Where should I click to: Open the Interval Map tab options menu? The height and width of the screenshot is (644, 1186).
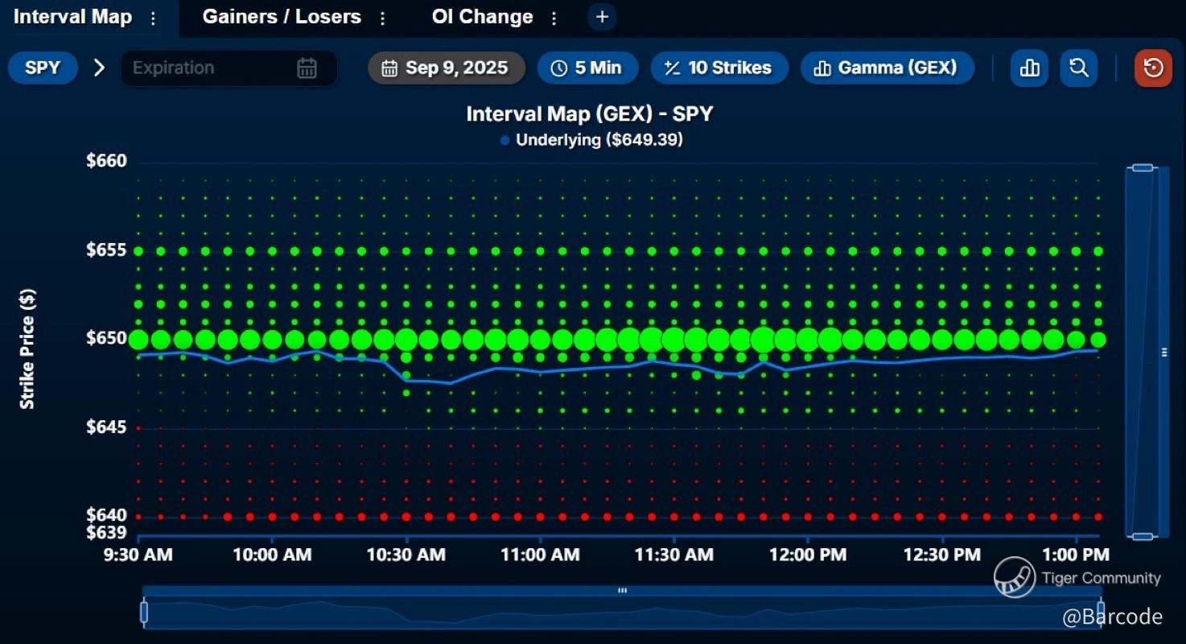click(x=154, y=19)
